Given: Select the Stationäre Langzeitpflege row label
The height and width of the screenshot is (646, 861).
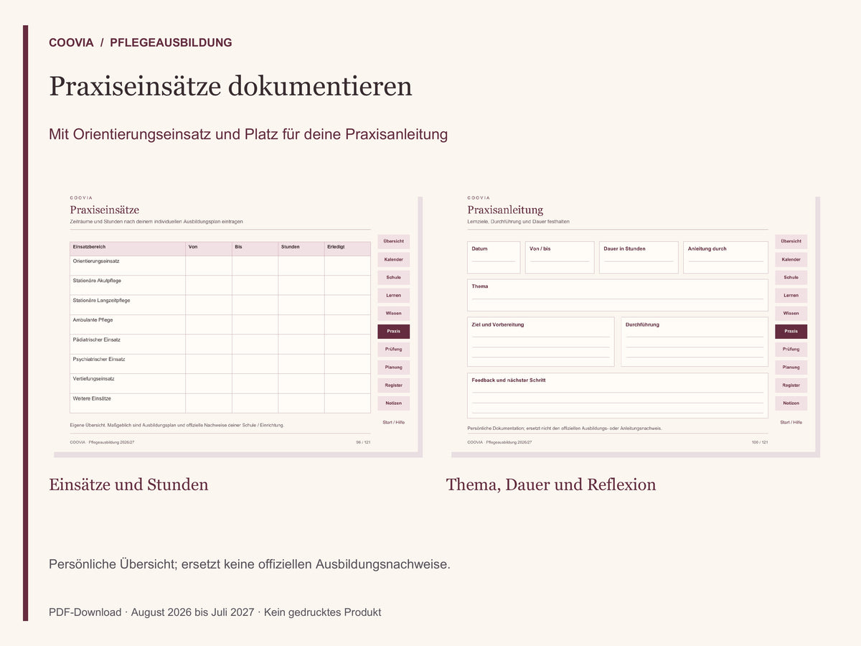Looking at the screenshot, I should tap(101, 300).
